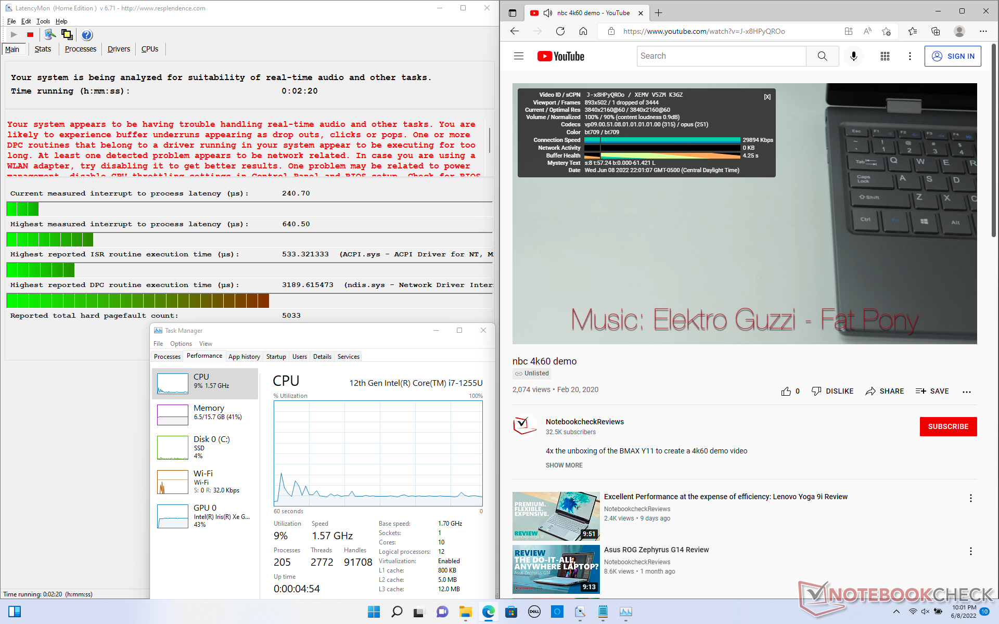
Task: Open Task Manager Options menu
Action: tap(181, 344)
